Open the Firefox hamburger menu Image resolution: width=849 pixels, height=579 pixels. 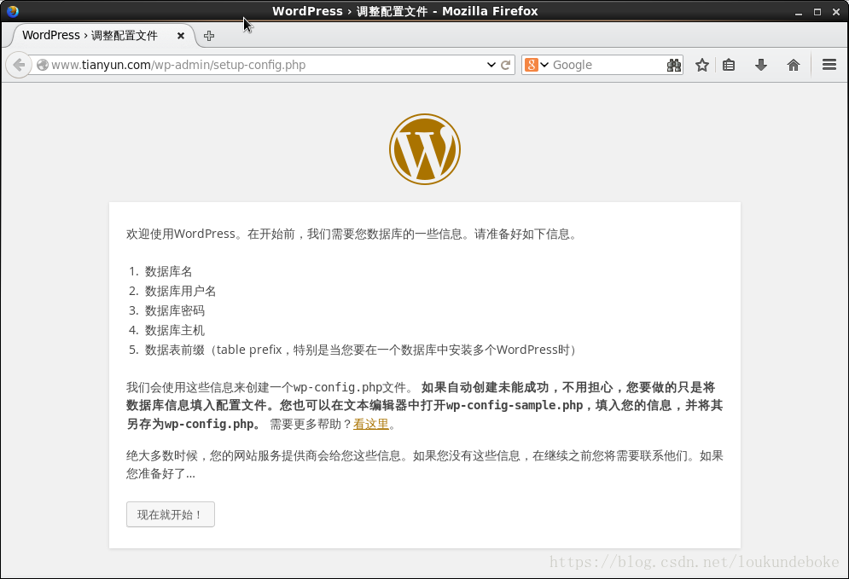[829, 65]
